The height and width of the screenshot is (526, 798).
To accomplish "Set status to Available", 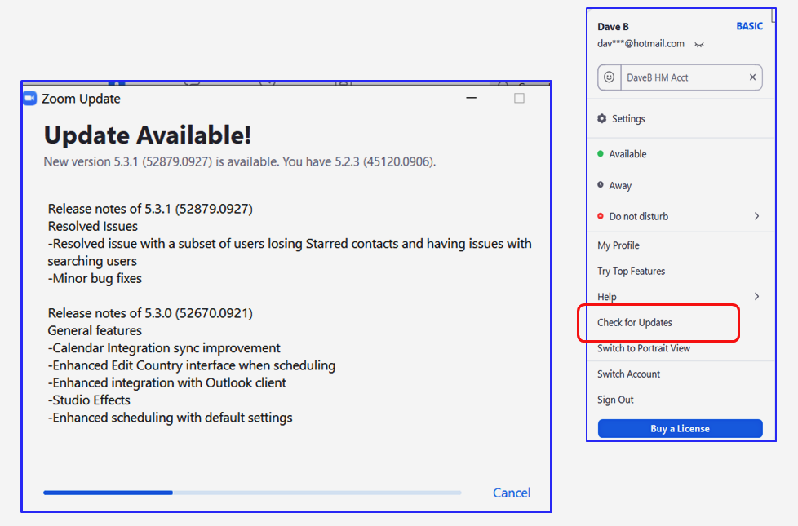I will (x=627, y=154).
